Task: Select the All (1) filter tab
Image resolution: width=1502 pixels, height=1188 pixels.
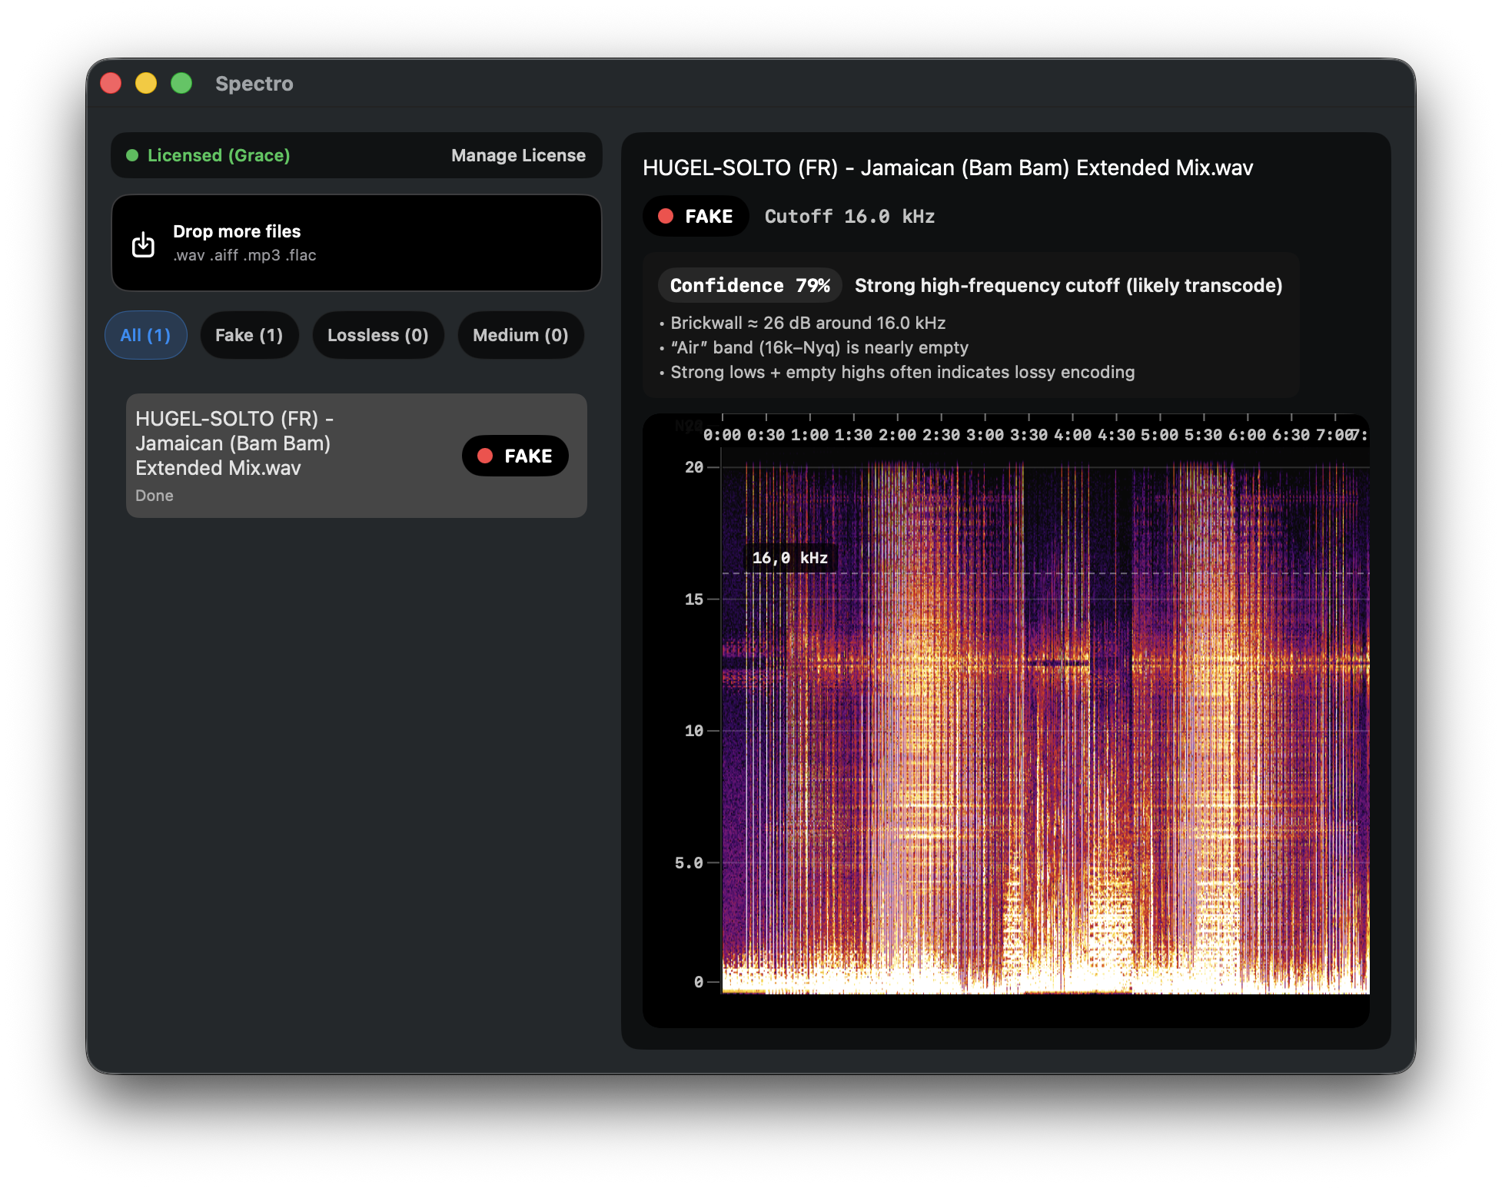Action: point(145,335)
